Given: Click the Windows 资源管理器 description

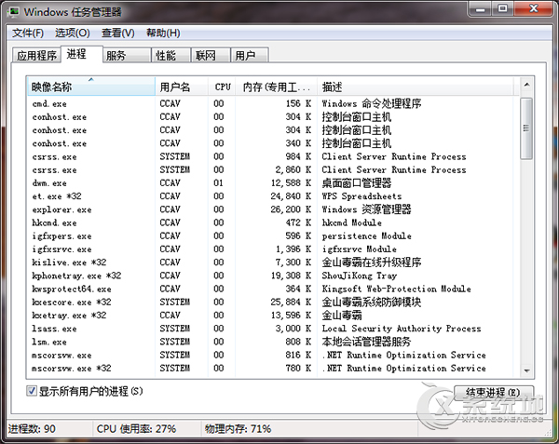Looking at the screenshot, I should (x=366, y=209).
